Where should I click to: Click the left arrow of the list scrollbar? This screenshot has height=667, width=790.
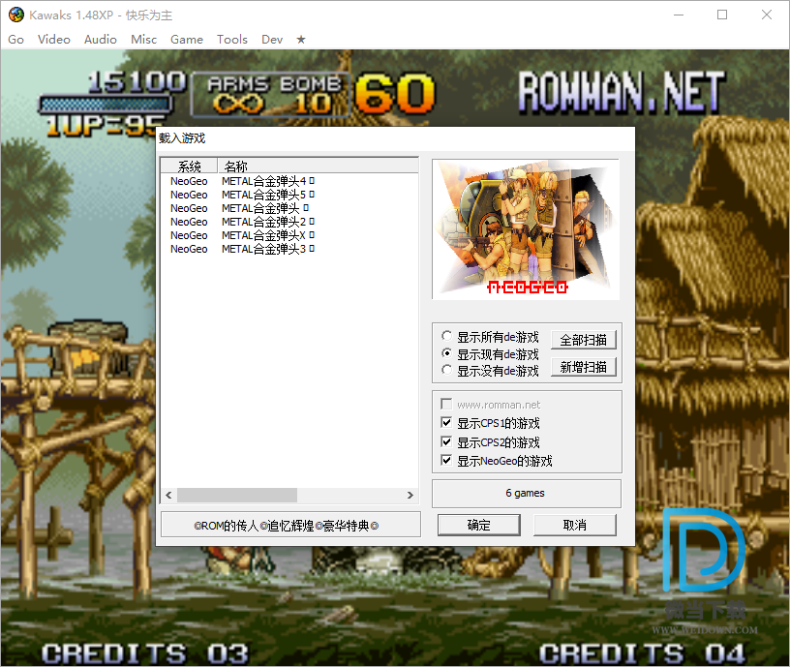(x=168, y=496)
